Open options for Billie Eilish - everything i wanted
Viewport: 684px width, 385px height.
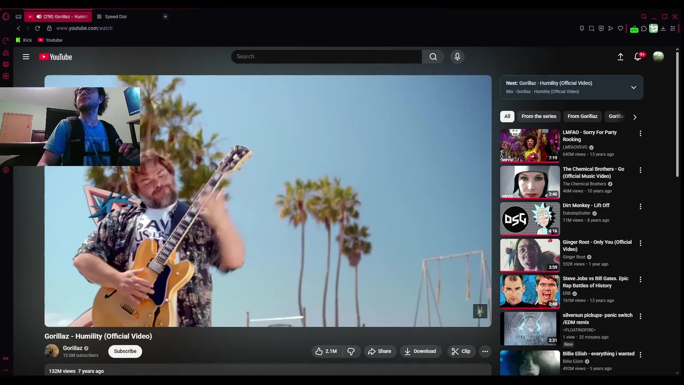[640, 355]
